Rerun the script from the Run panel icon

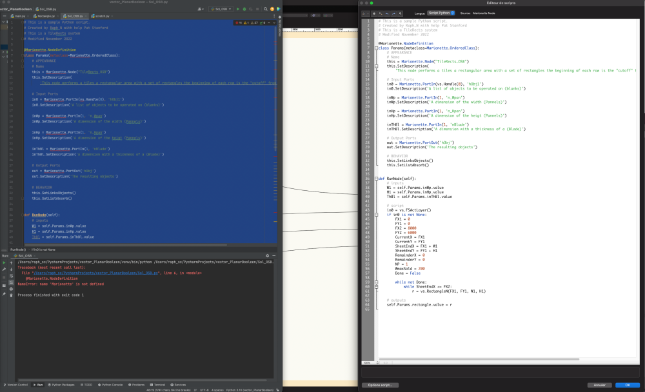tap(3, 263)
